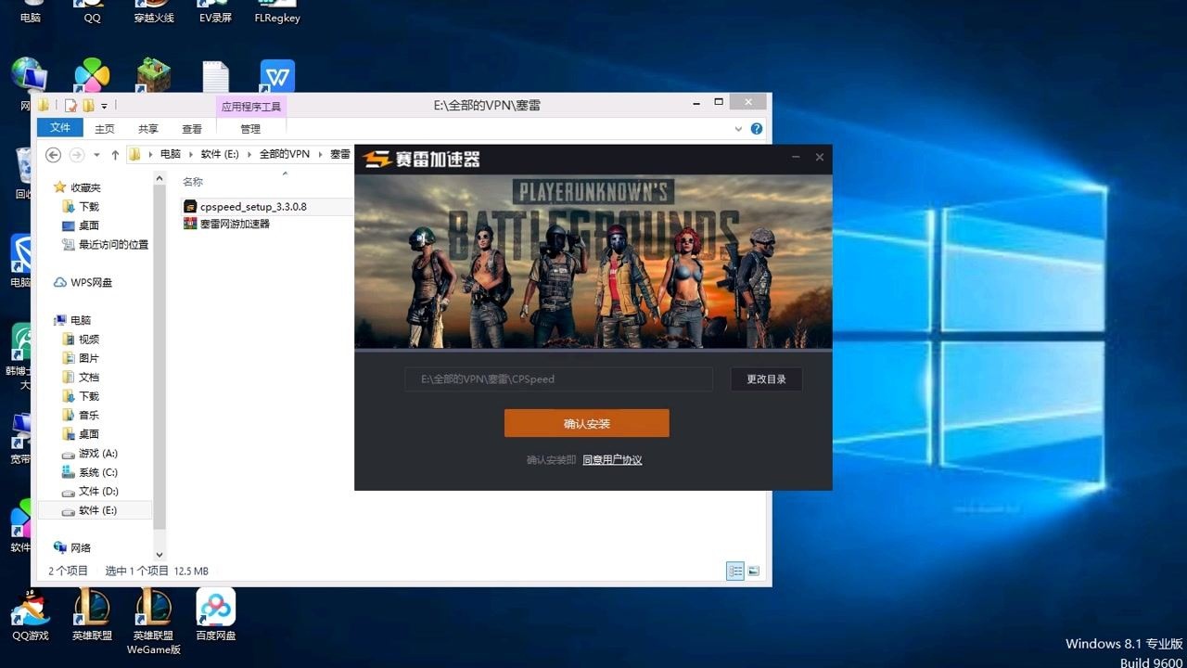Open the colorful pinwheel desktop icon
This screenshot has height=668, width=1187.
92,76
